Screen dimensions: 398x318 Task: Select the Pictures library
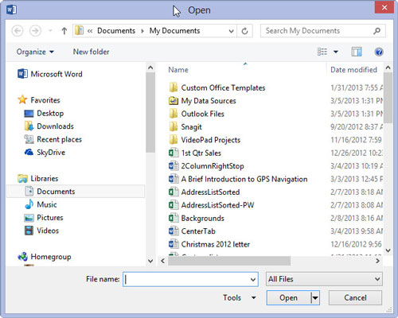click(44, 218)
